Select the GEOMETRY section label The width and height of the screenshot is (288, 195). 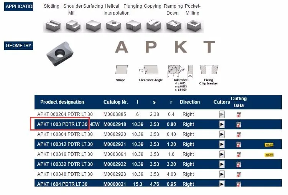(x=18, y=46)
